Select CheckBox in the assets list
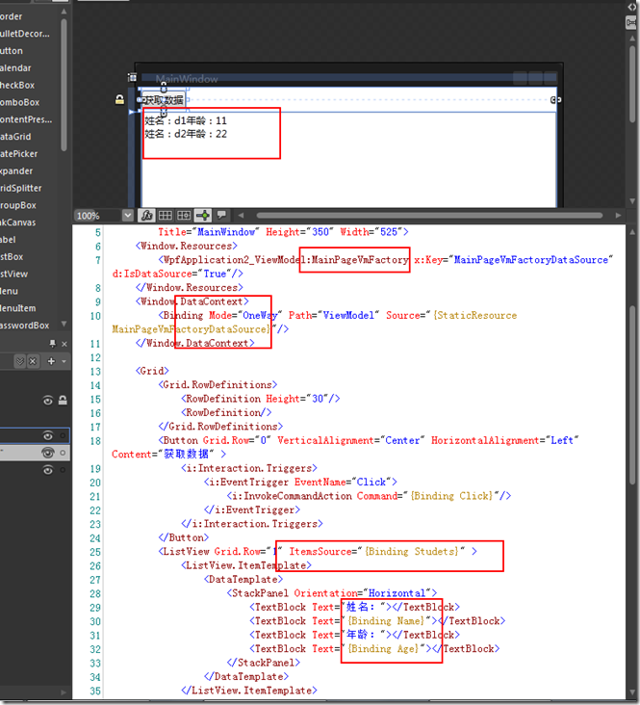Screen dimensions: 640x705 pyautogui.click(x=17, y=85)
